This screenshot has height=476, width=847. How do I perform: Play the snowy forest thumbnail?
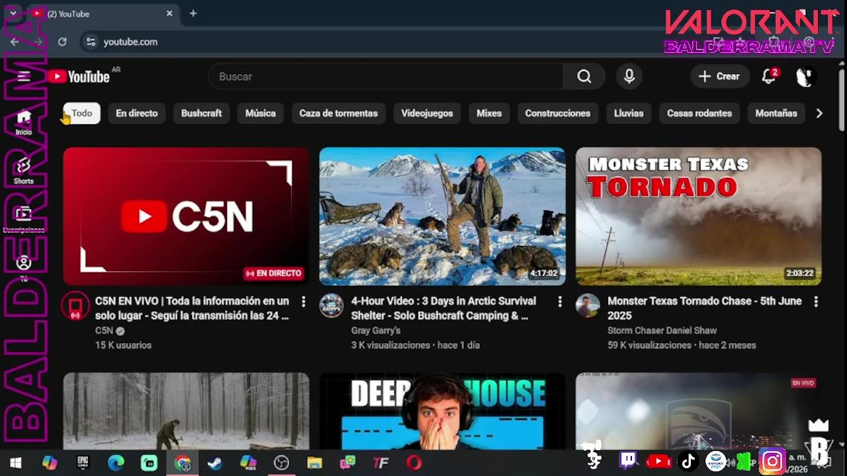pos(186,411)
